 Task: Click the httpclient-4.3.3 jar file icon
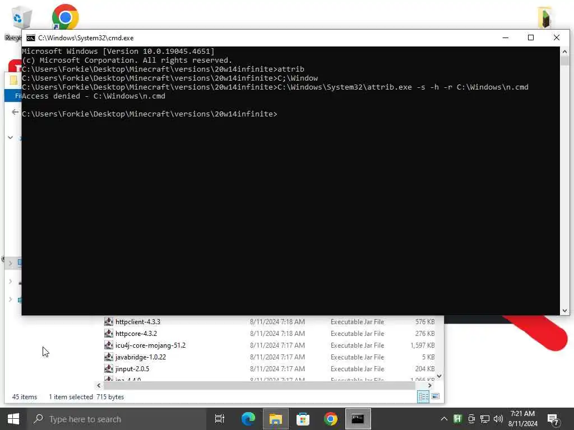click(108, 322)
